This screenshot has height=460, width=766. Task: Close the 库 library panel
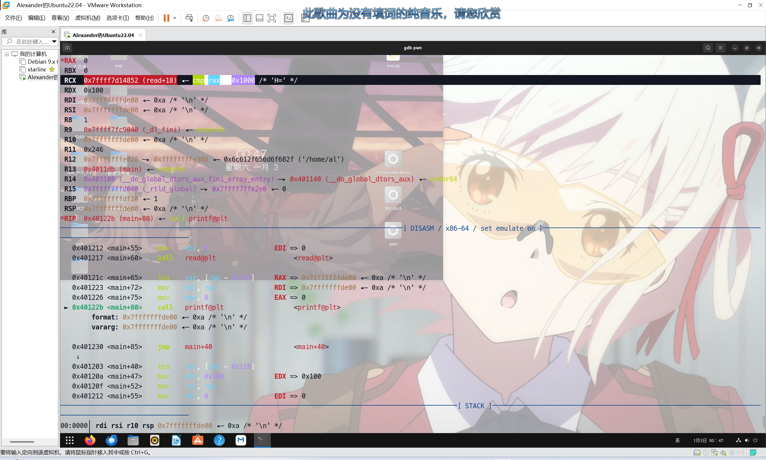point(53,32)
